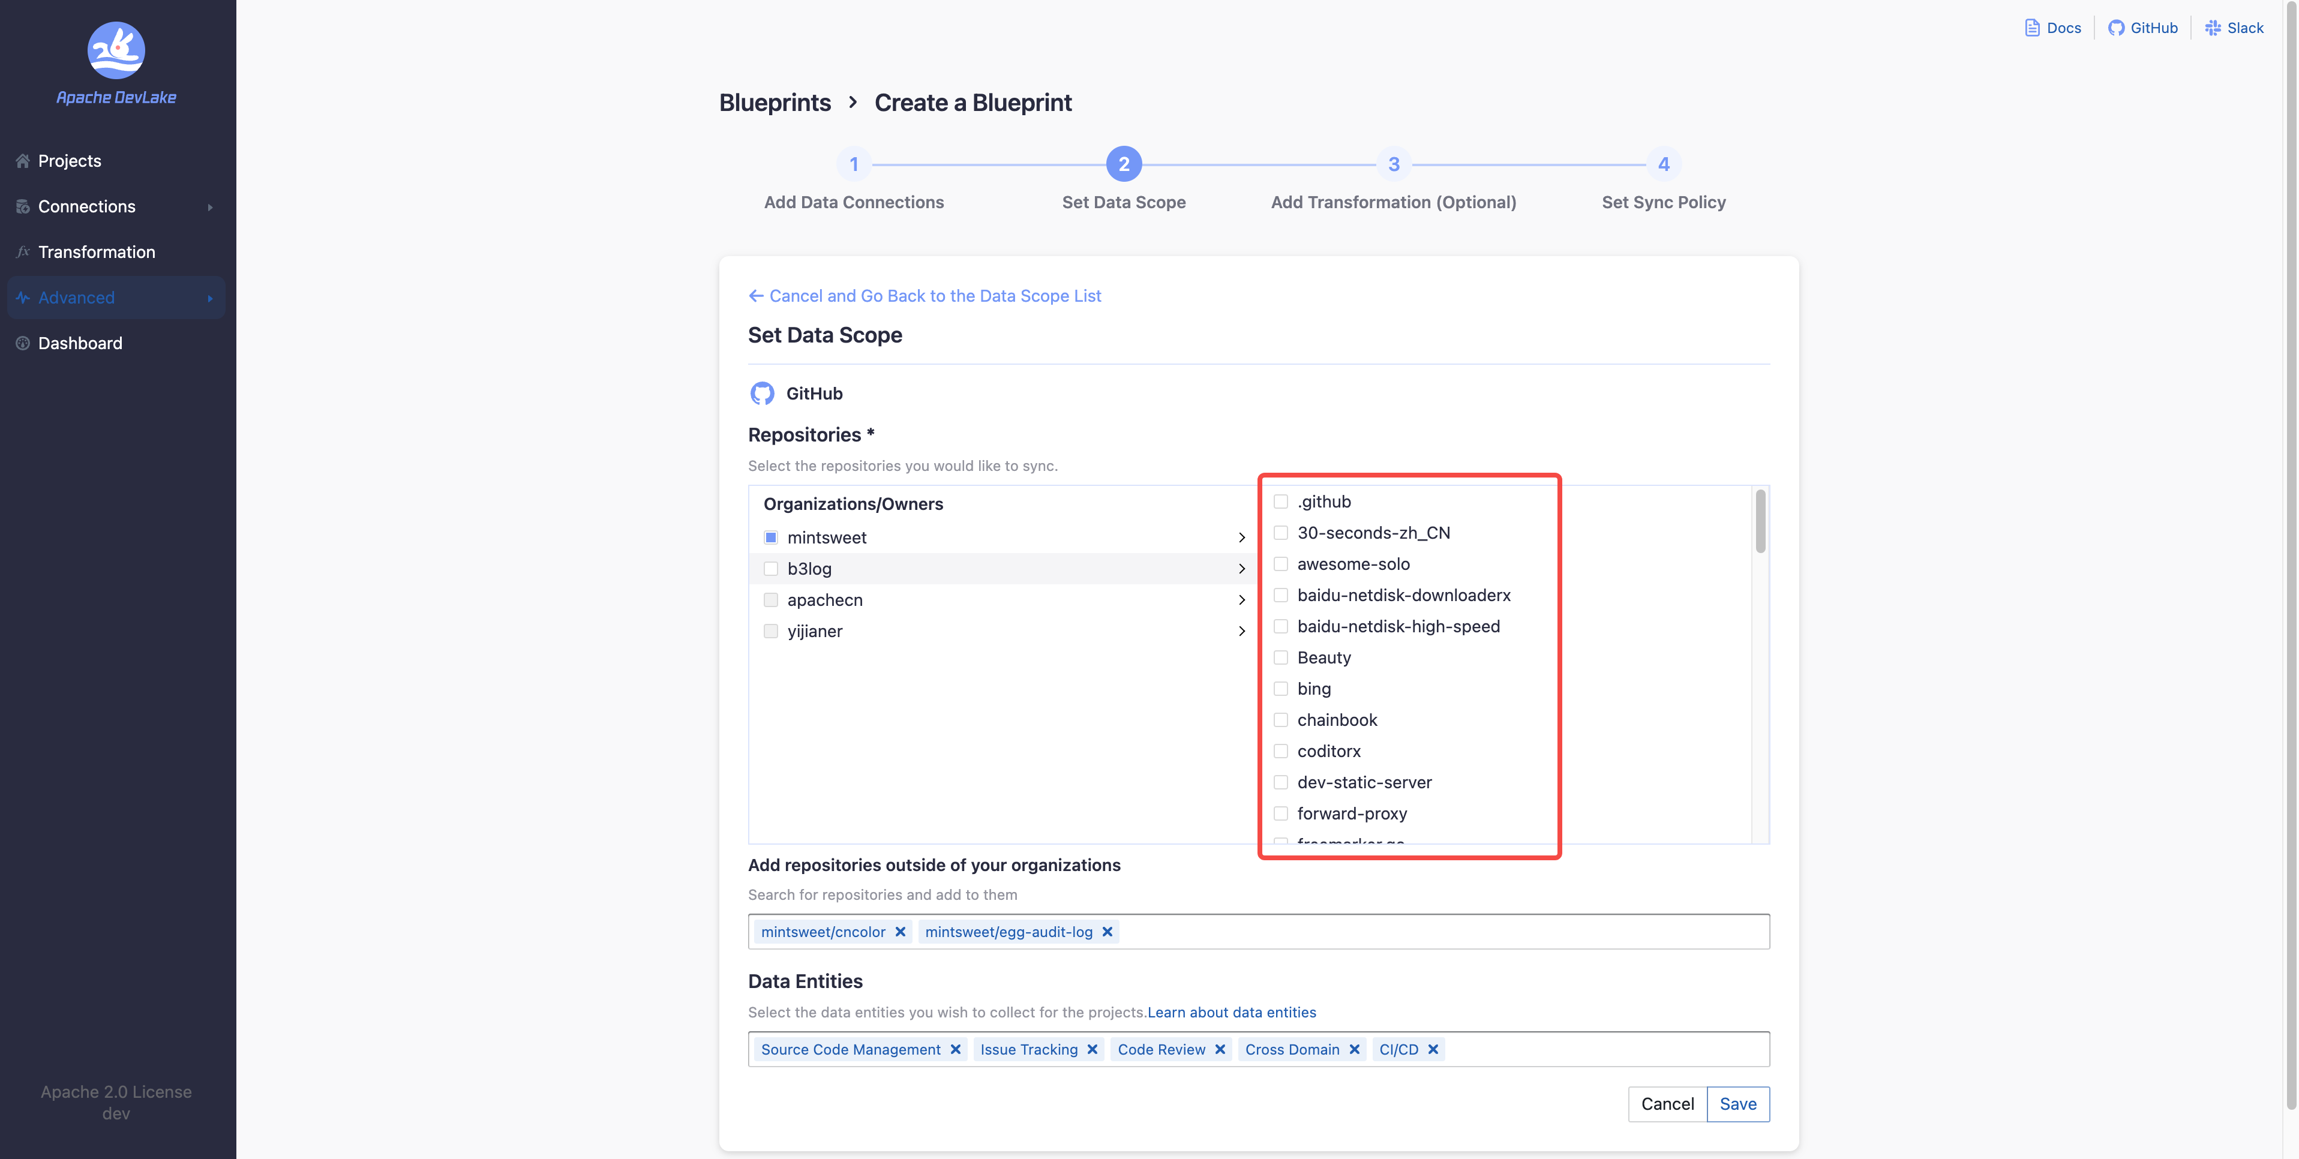
Task: Open Docs via its document icon
Action: tap(2032, 28)
